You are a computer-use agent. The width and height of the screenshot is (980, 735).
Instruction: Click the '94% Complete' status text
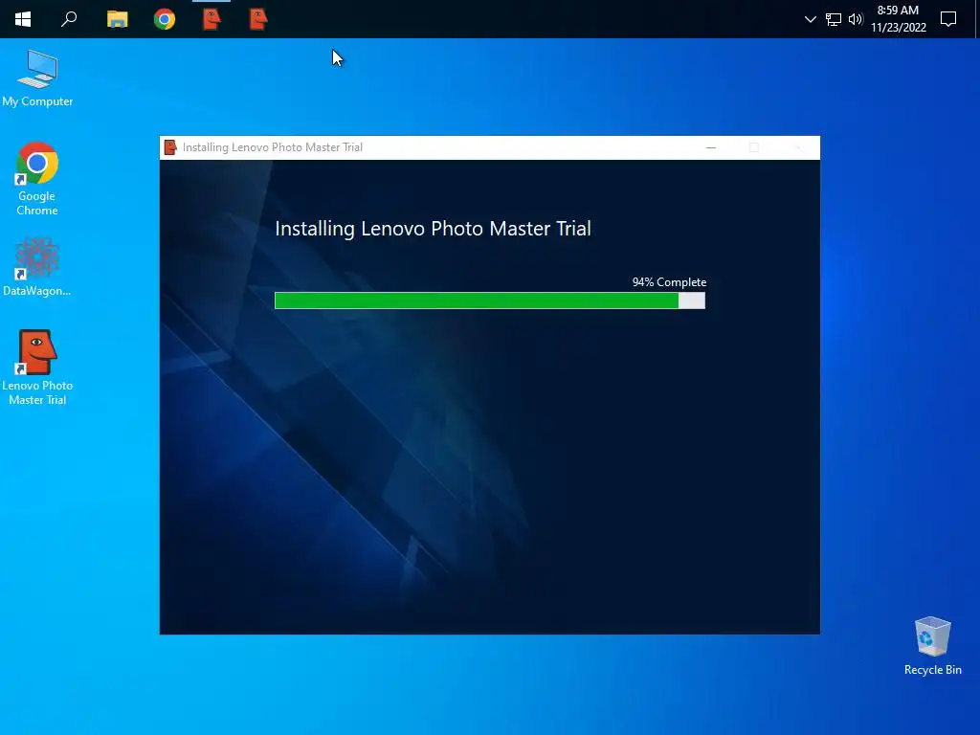coord(669,282)
